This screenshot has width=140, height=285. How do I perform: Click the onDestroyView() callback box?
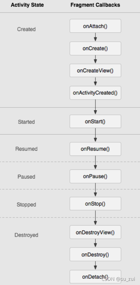(96, 232)
